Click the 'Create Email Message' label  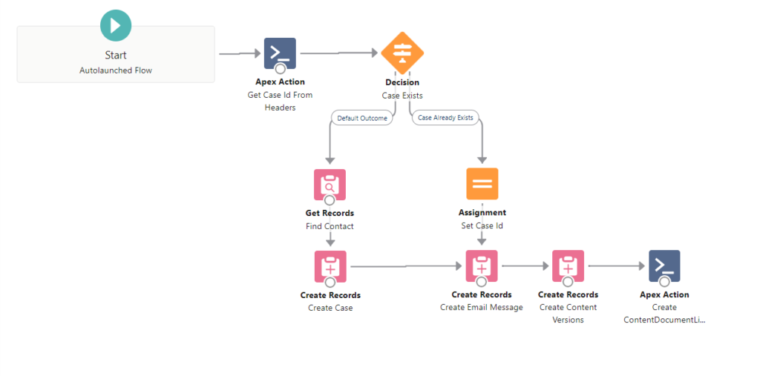(x=482, y=307)
